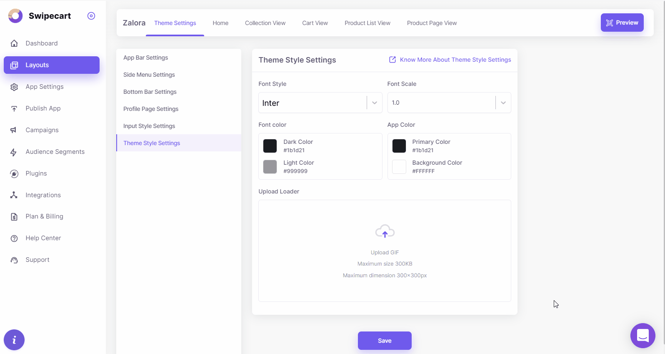The width and height of the screenshot is (665, 354).
Task: Click the Plugins plug icon
Action: click(14, 174)
